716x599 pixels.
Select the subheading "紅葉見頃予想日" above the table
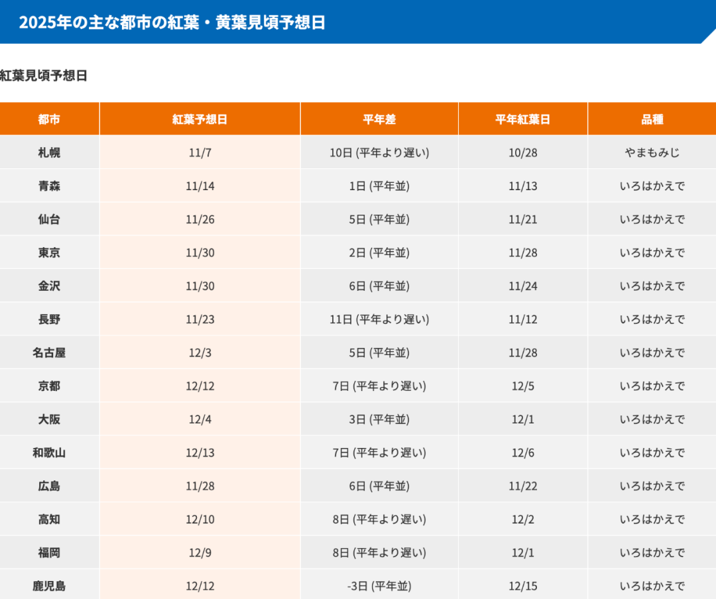click(x=43, y=76)
